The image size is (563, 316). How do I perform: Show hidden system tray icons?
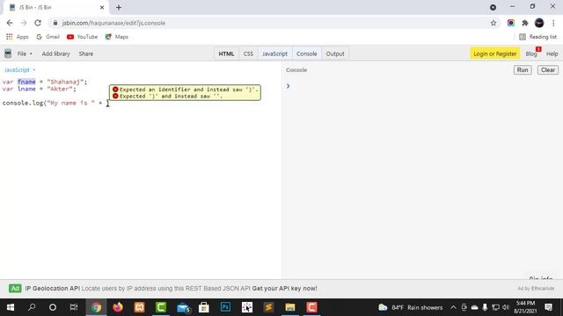click(x=454, y=307)
